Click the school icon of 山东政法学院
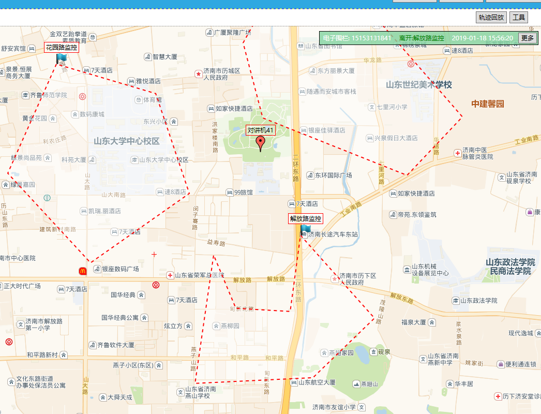 [x=455, y=301]
